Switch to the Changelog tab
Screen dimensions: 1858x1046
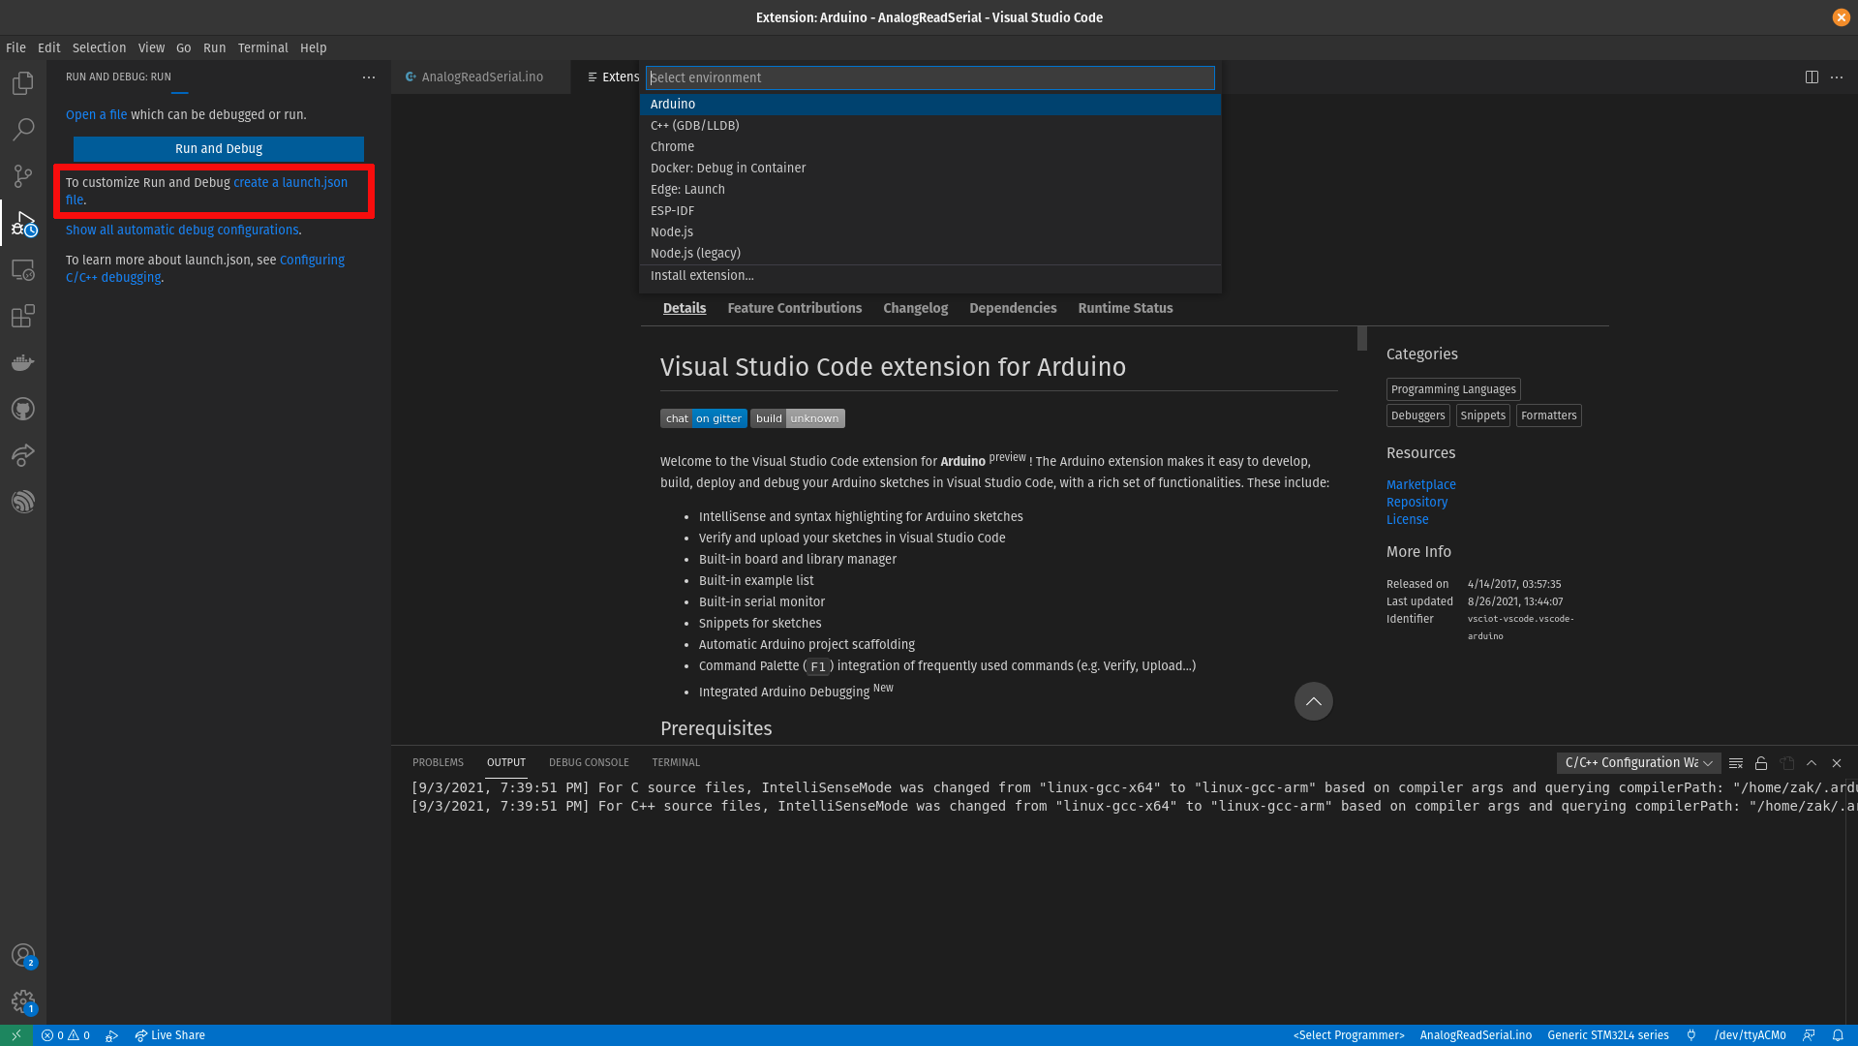coord(914,308)
